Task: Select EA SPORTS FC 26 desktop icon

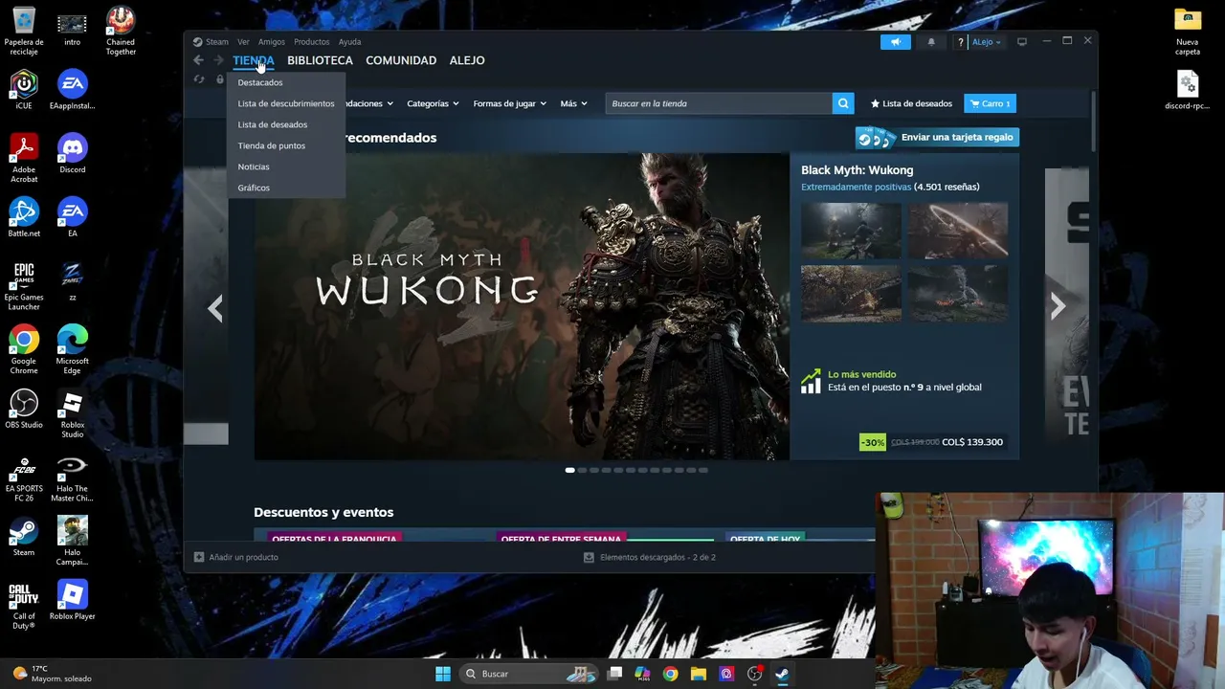Action: click(x=24, y=478)
